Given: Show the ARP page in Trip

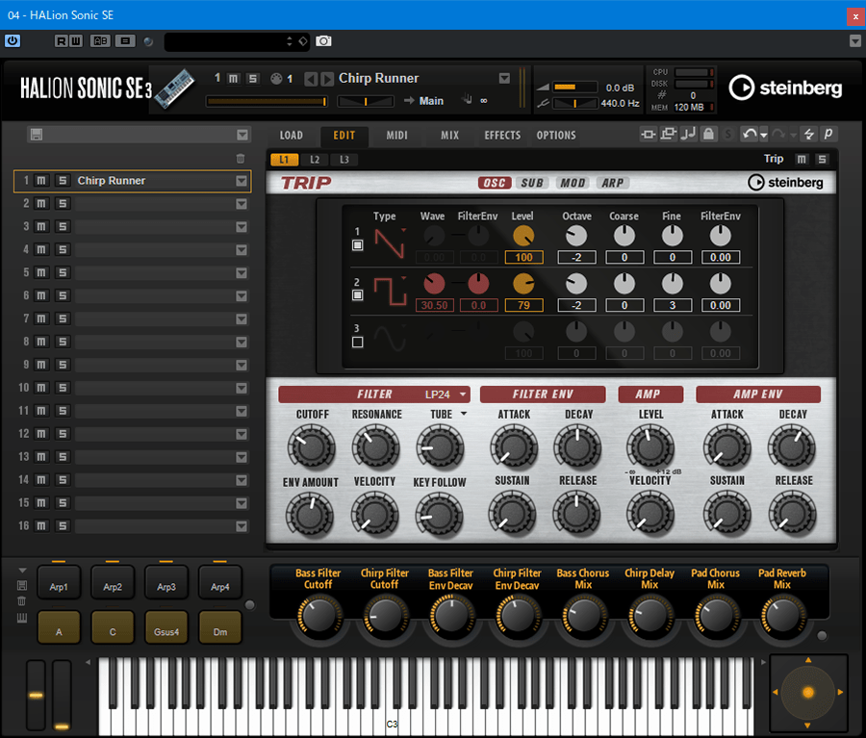Looking at the screenshot, I should 613,183.
